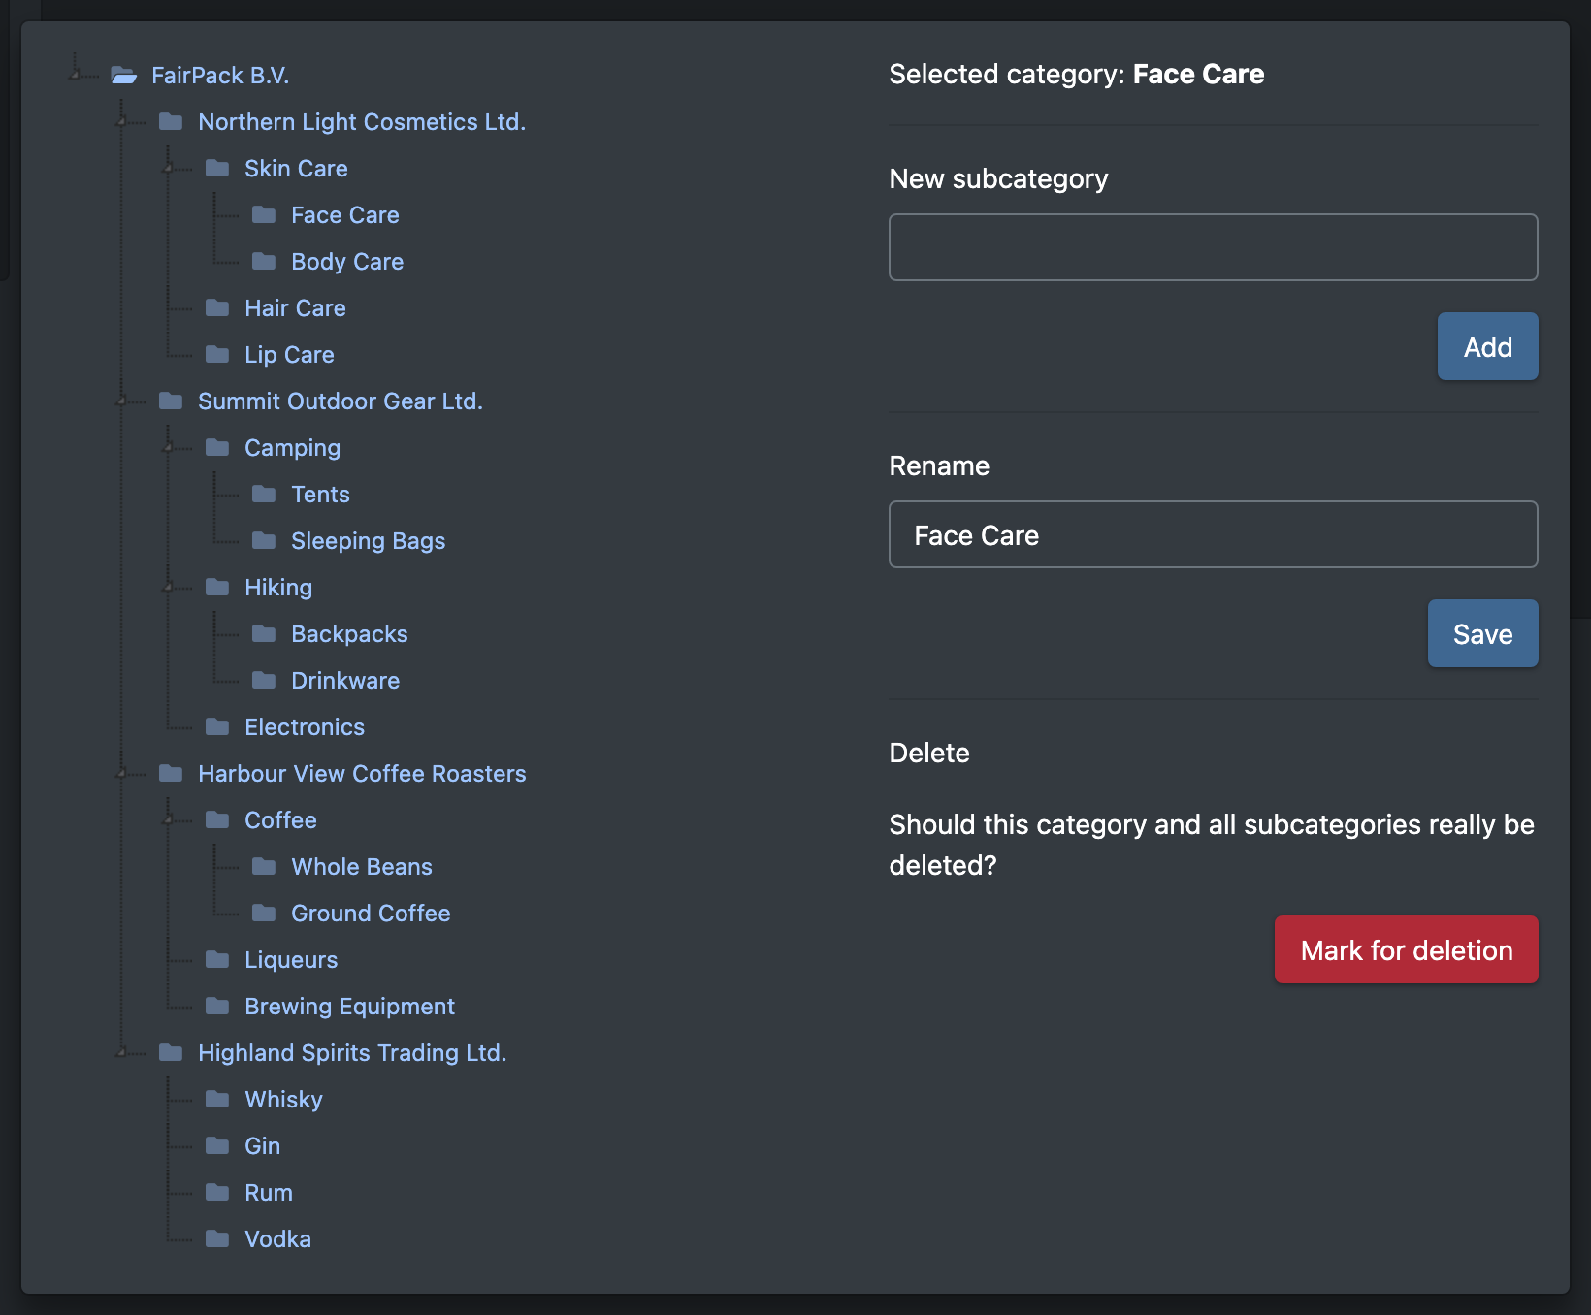The width and height of the screenshot is (1591, 1315).
Task: Click the Backpacks folder icon
Action: (264, 633)
